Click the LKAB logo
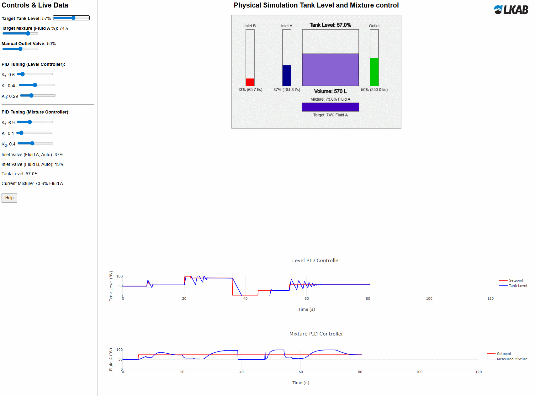This screenshot has height=396, width=535. (x=511, y=10)
